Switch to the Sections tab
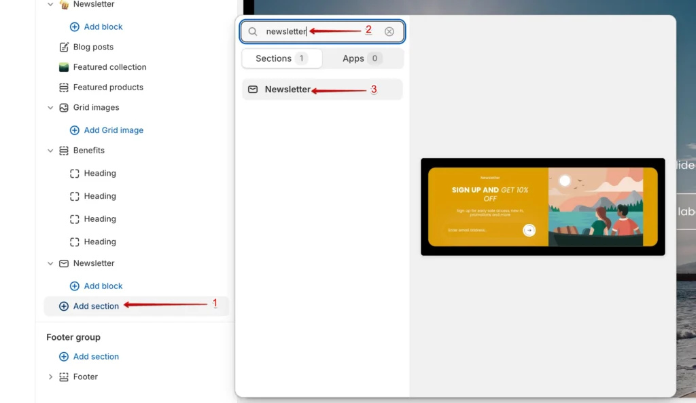This screenshot has height=403, width=696. tap(282, 58)
